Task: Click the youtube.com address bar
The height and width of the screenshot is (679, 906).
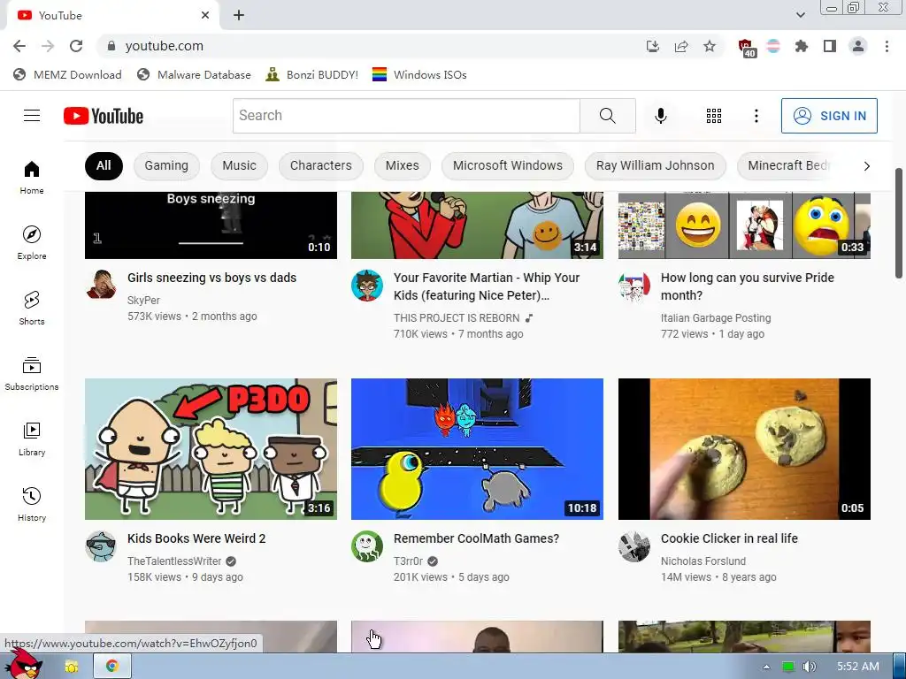Action: 370,46
